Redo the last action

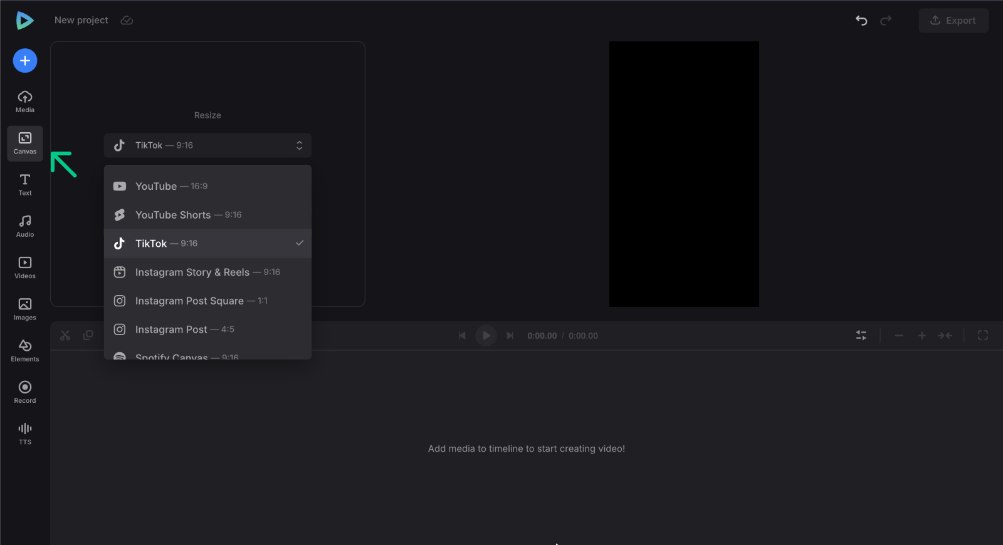tap(886, 21)
